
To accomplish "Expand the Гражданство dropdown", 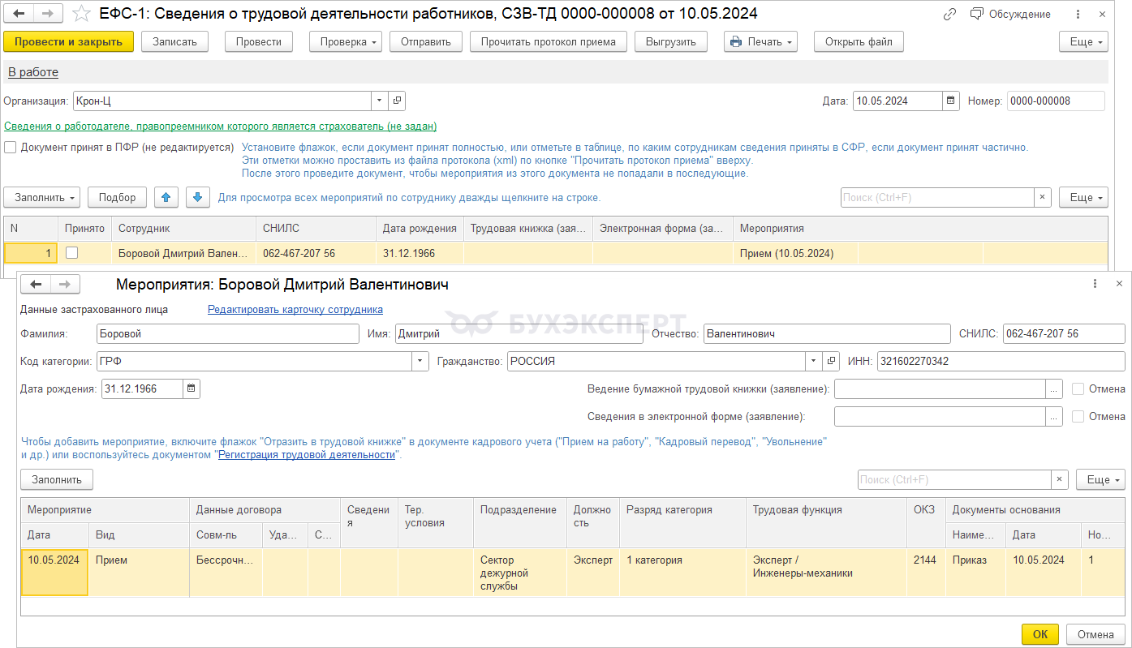I will (x=814, y=361).
